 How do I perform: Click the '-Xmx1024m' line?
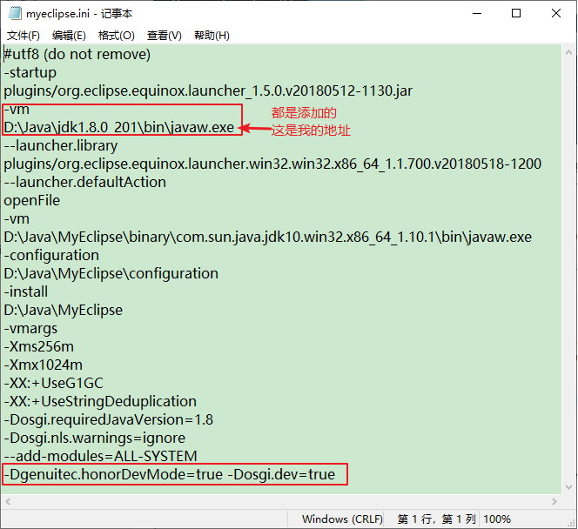[x=44, y=365]
